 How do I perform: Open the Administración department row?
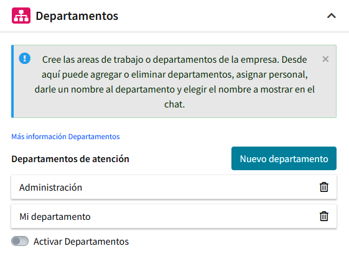[174, 187]
